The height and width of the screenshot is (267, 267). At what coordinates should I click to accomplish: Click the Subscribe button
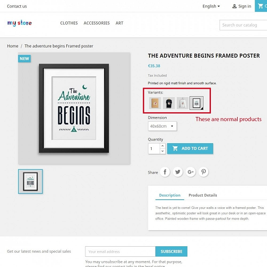171,252
